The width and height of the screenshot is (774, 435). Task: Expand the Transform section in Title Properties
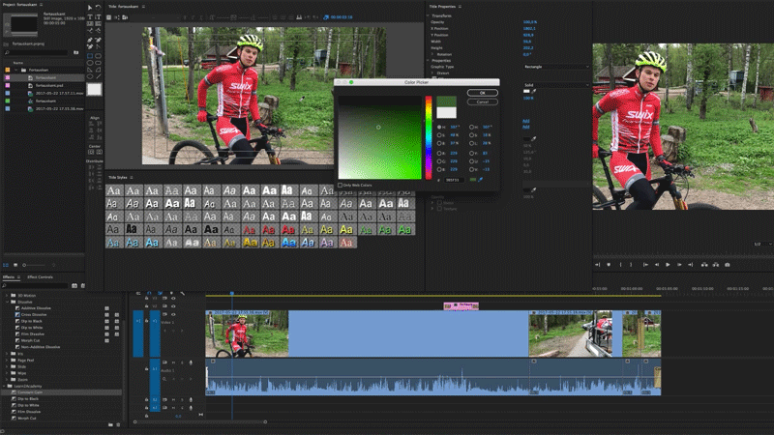(429, 15)
